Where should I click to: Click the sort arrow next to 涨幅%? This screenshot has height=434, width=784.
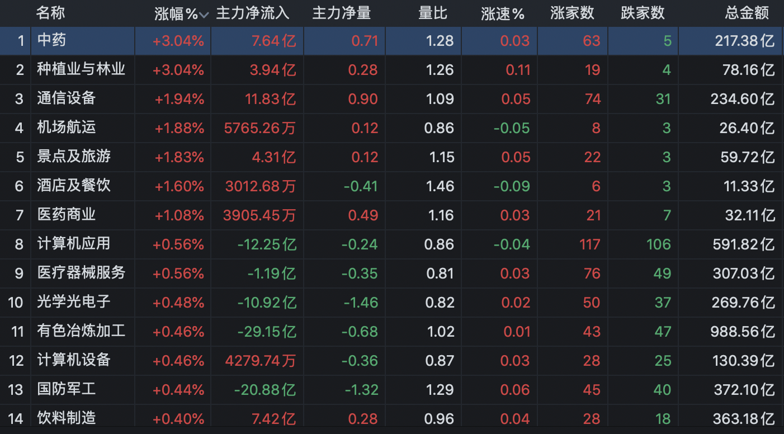204,15
